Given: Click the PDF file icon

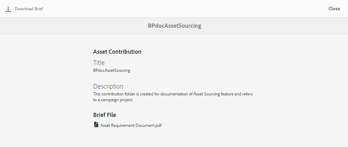Looking at the screenshot, I should [96, 125].
